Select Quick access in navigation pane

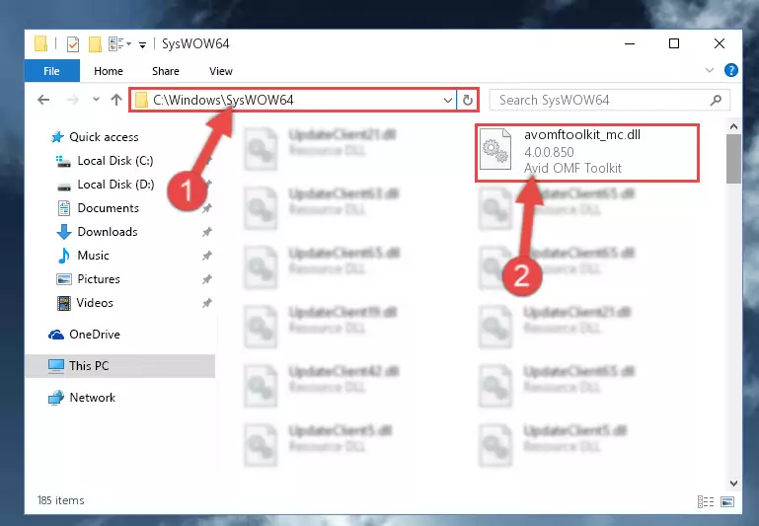104,137
